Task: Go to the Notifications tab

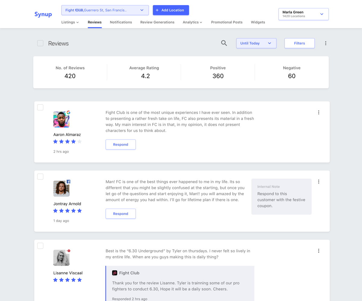Action: click(121, 22)
